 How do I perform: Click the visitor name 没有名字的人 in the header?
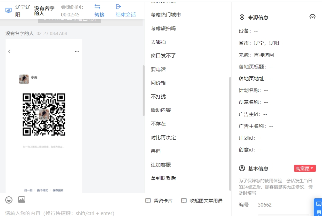coord(44,11)
